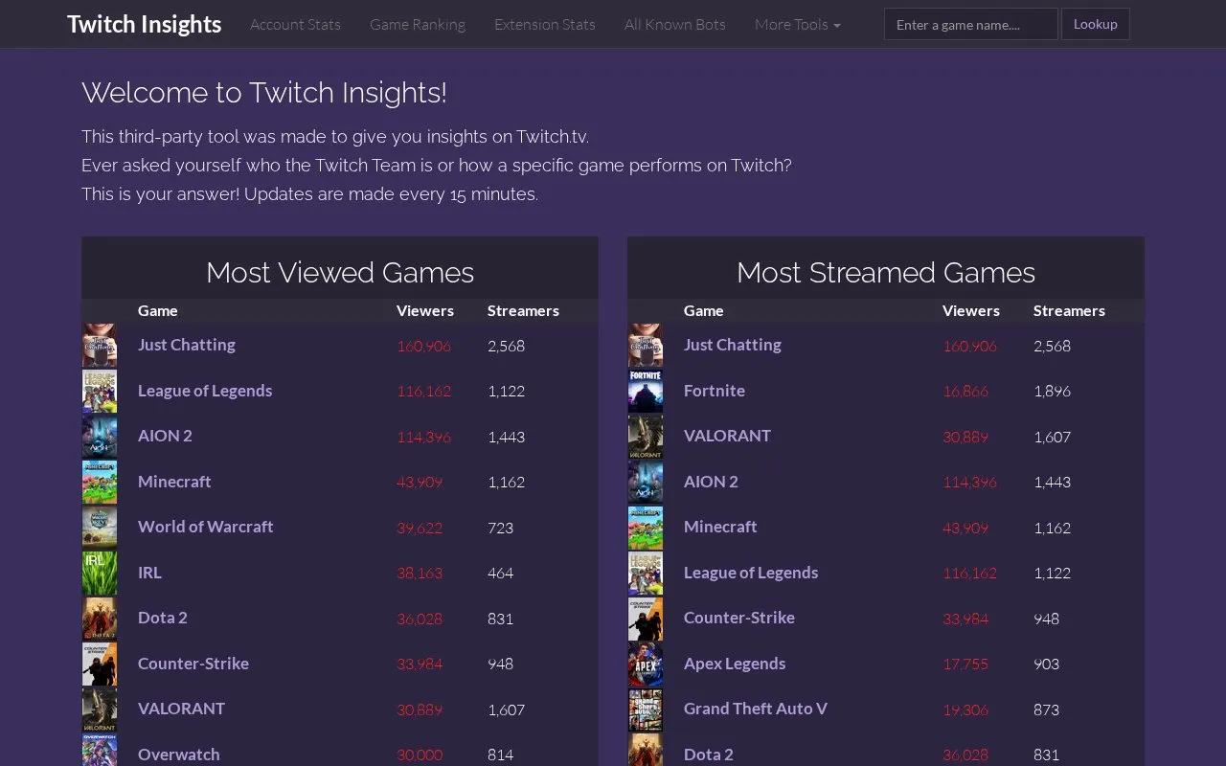
Task: Focus the game name search field
Action: tap(971, 24)
